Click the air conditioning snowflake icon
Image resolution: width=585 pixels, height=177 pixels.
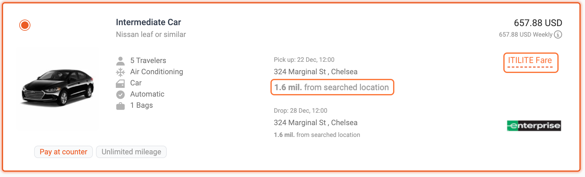[120, 72]
